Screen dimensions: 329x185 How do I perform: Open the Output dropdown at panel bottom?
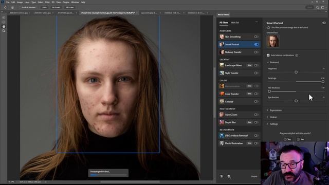[x=254, y=176]
